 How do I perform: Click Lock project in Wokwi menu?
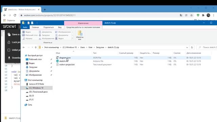coord(14,42)
